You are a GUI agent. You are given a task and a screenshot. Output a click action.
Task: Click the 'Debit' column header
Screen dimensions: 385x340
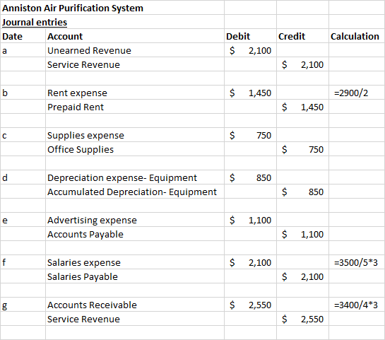coord(250,36)
